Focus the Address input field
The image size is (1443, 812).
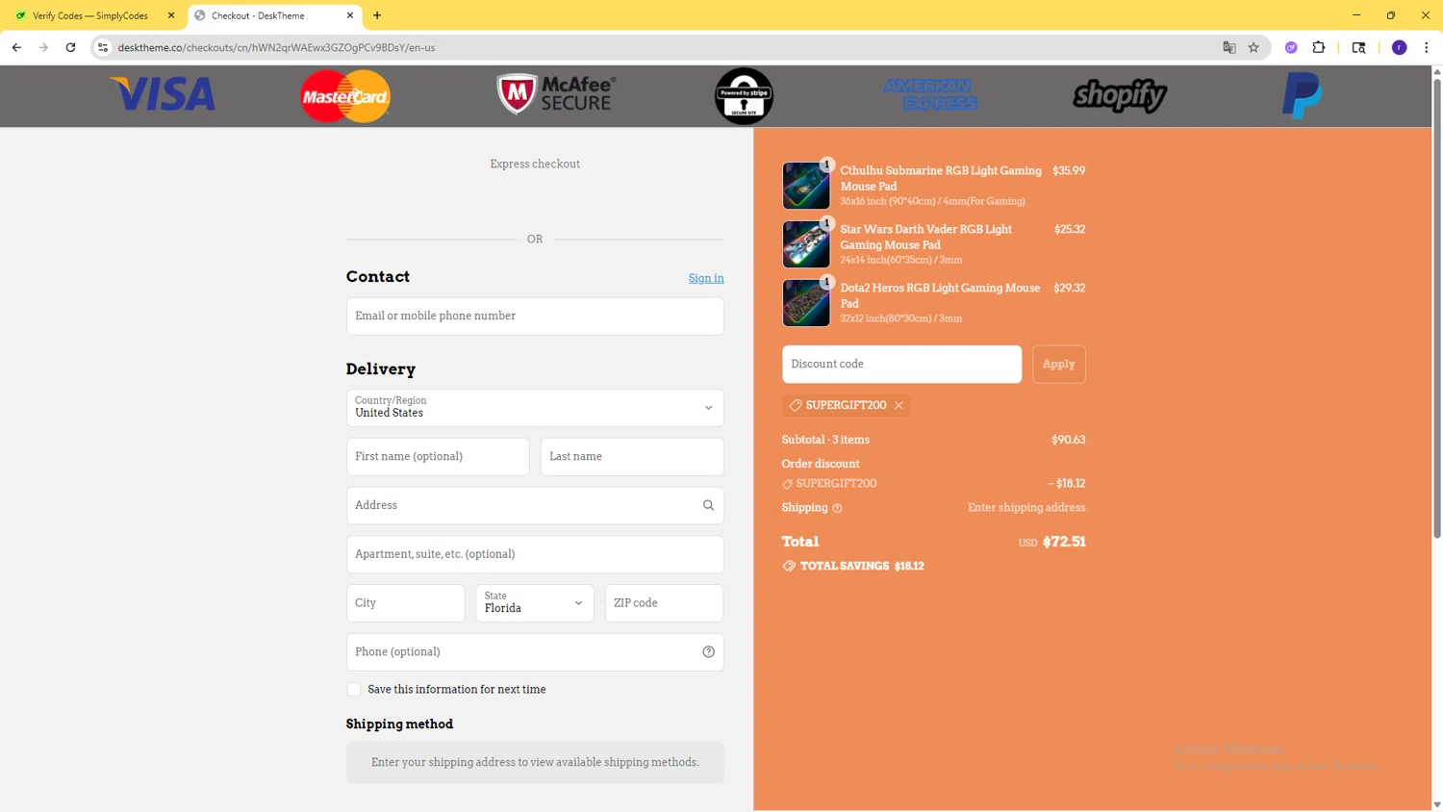(535, 505)
